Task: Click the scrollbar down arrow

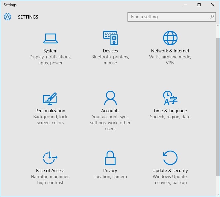Action: point(218,195)
